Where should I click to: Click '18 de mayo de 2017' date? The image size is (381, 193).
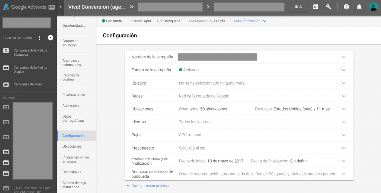pyautogui.click(x=225, y=161)
